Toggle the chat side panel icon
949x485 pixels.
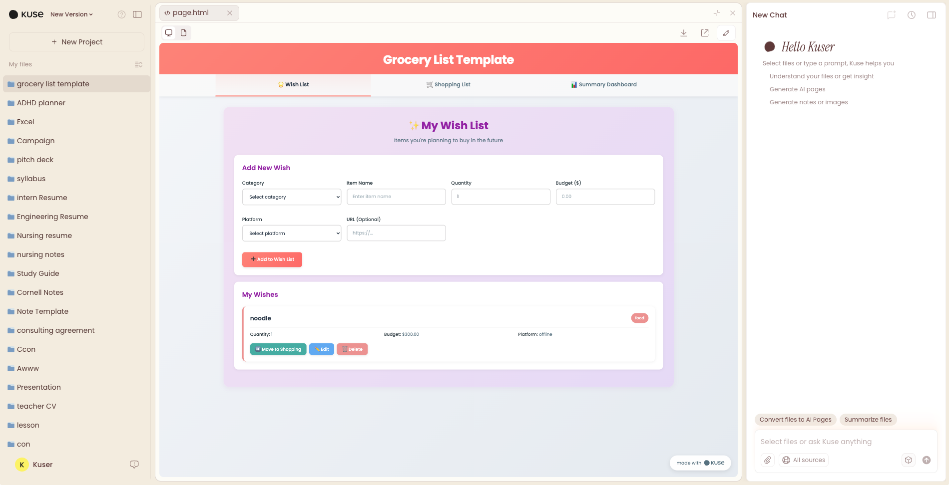932,15
